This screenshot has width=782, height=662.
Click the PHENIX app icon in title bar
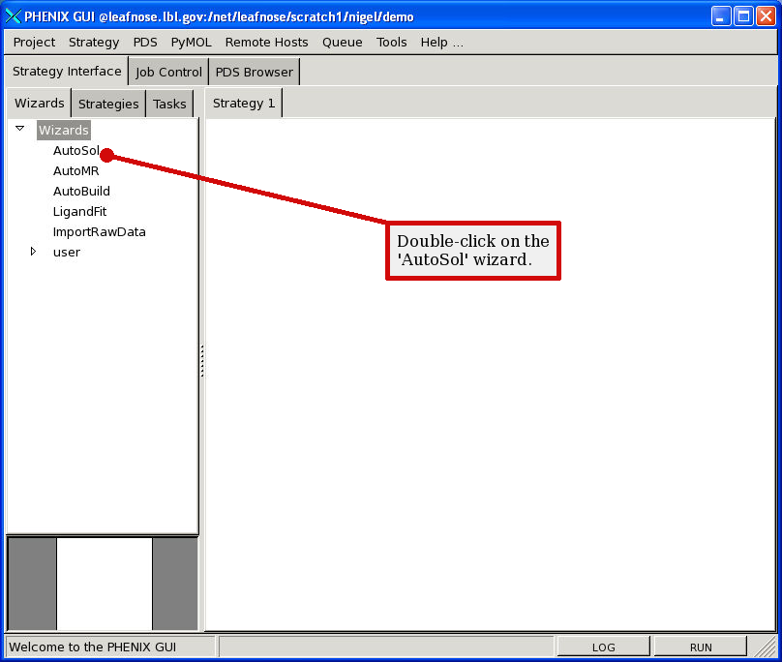[14, 16]
